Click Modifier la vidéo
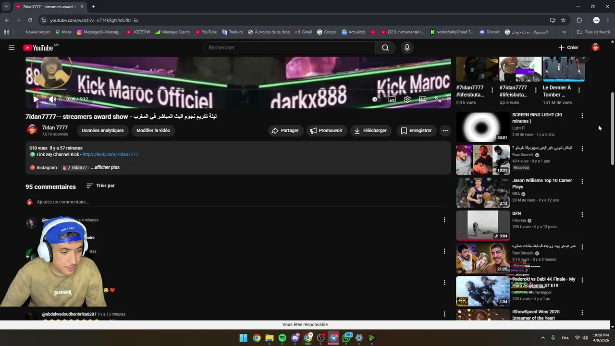This screenshot has width=615, height=346. tap(153, 130)
